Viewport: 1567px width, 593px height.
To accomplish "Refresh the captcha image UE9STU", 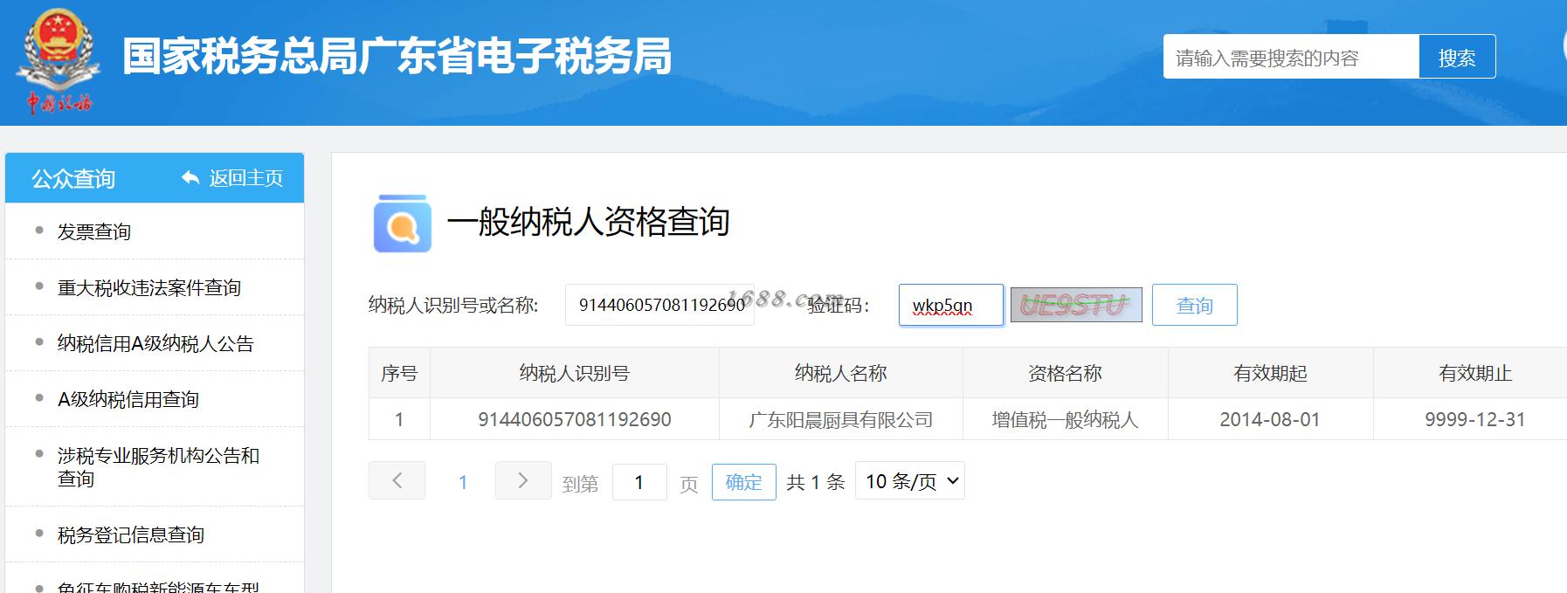I will pyautogui.click(x=1076, y=305).
